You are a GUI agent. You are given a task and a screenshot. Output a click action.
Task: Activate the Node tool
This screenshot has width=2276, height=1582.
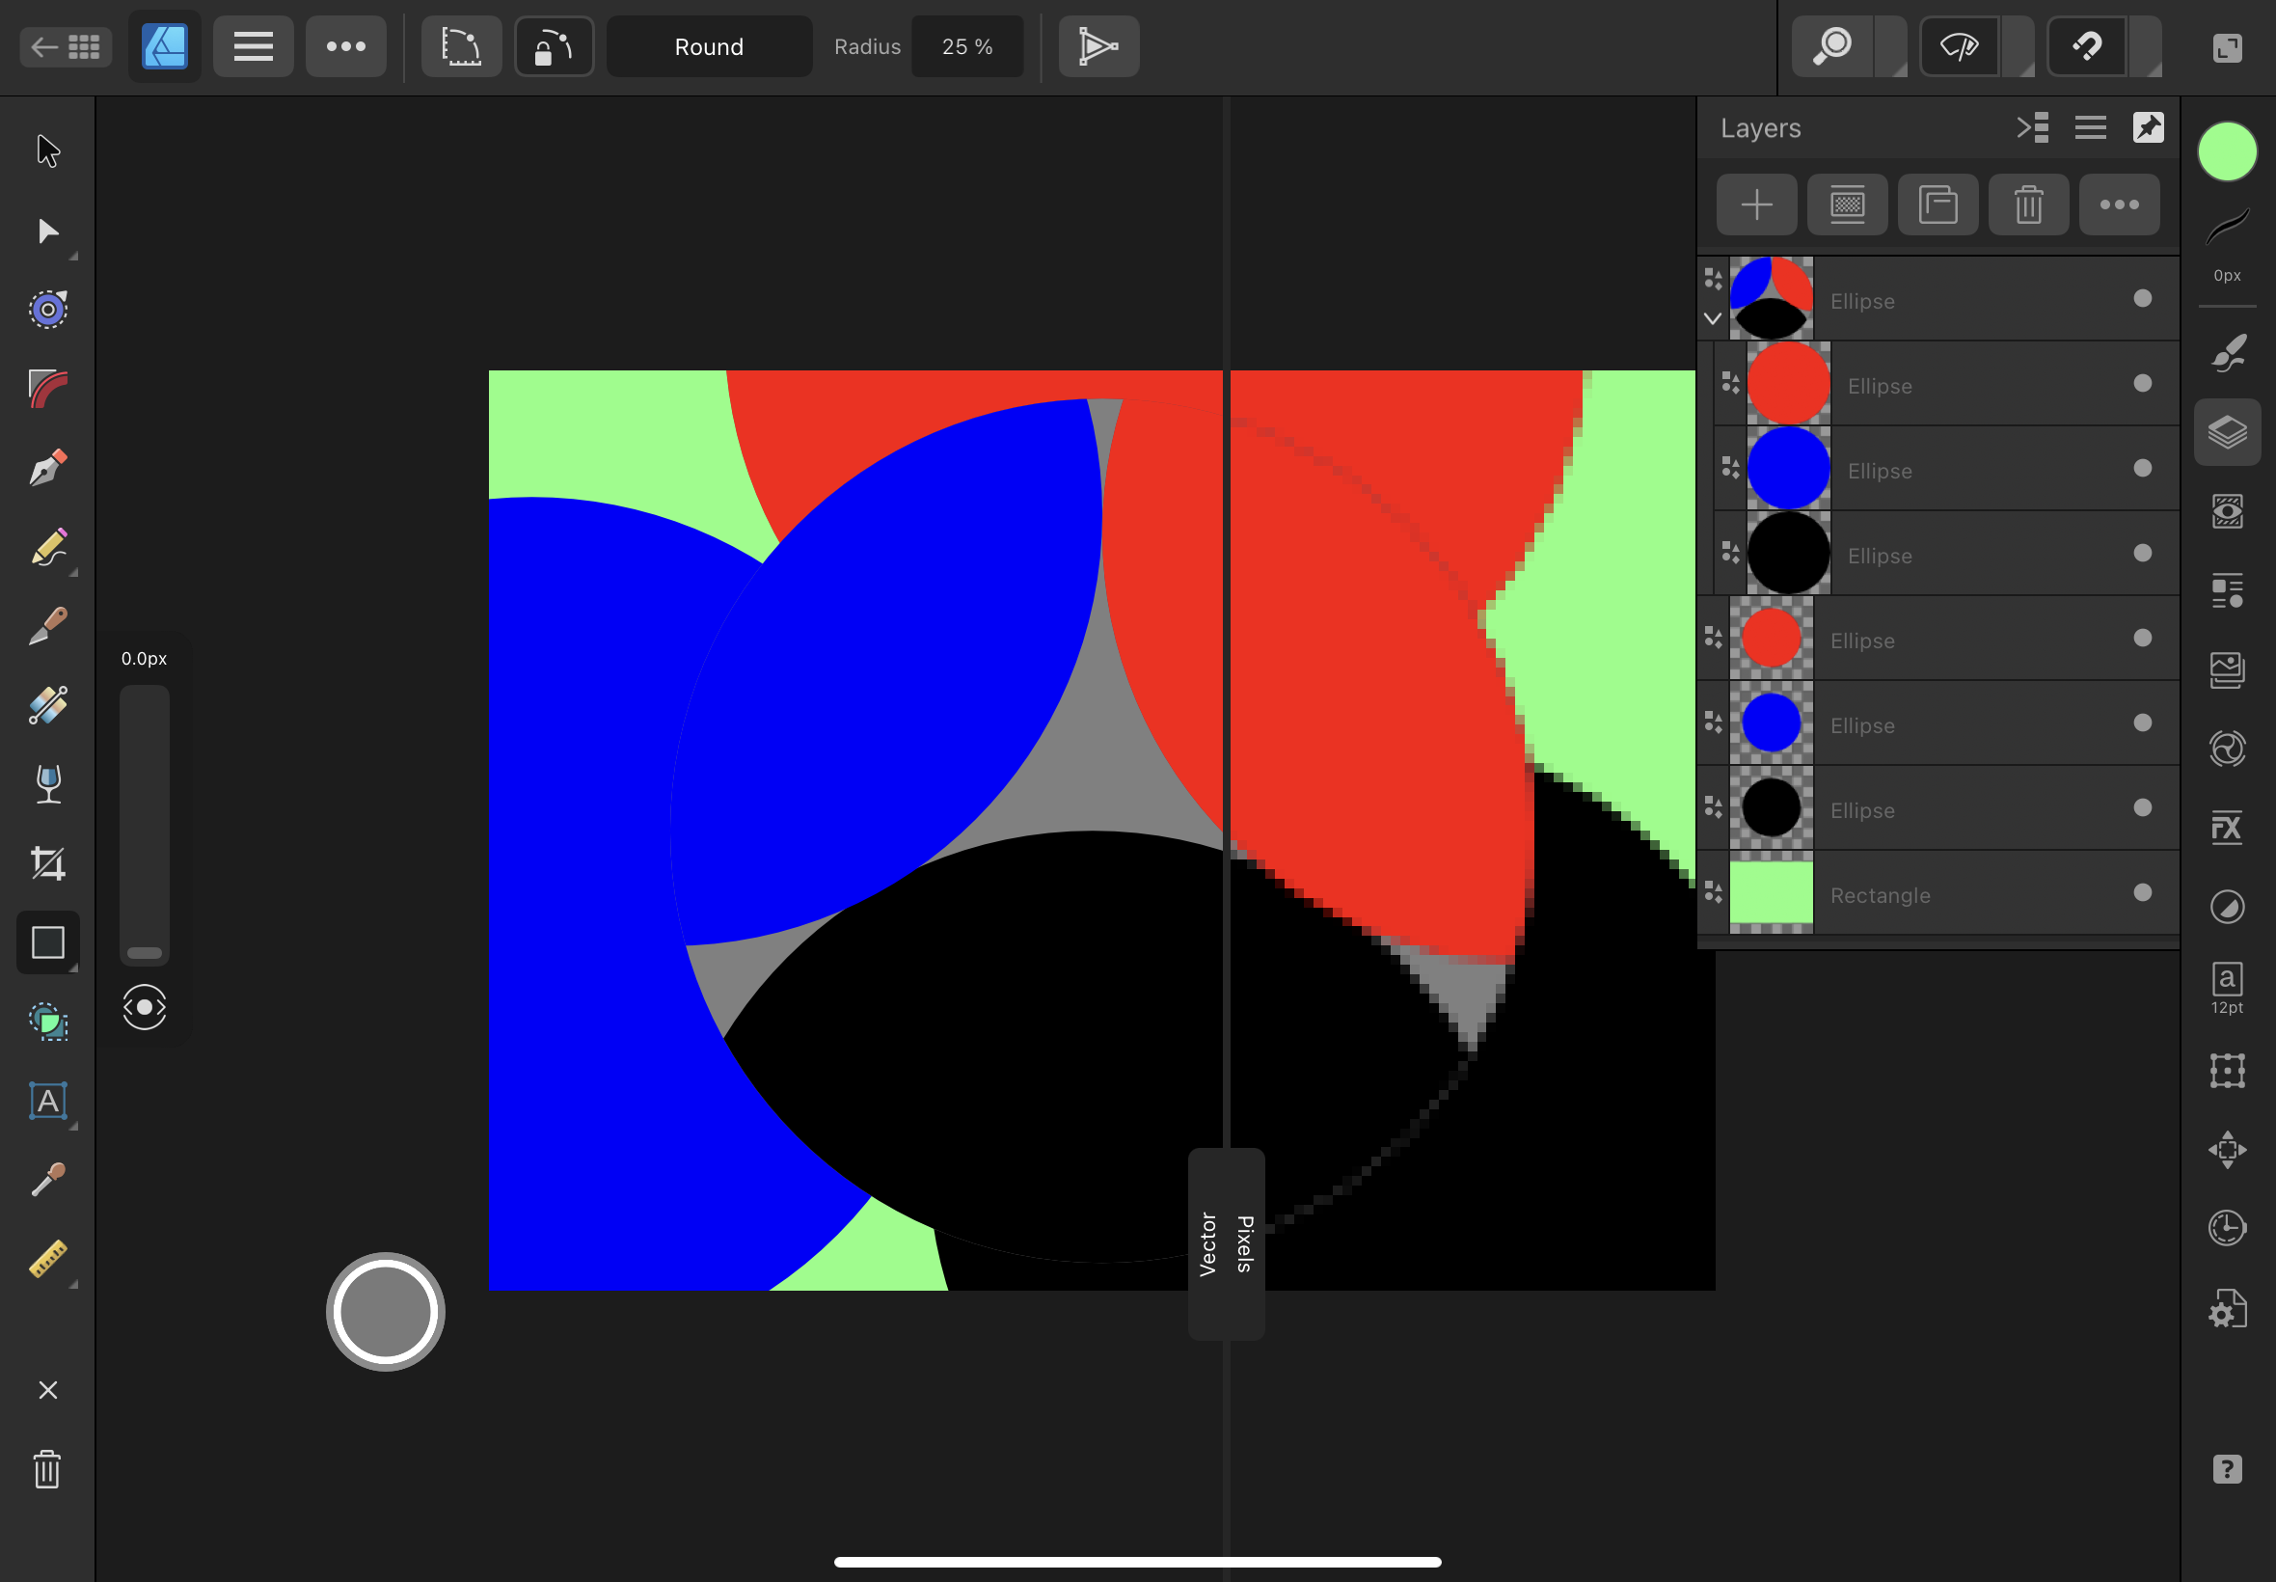47,231
